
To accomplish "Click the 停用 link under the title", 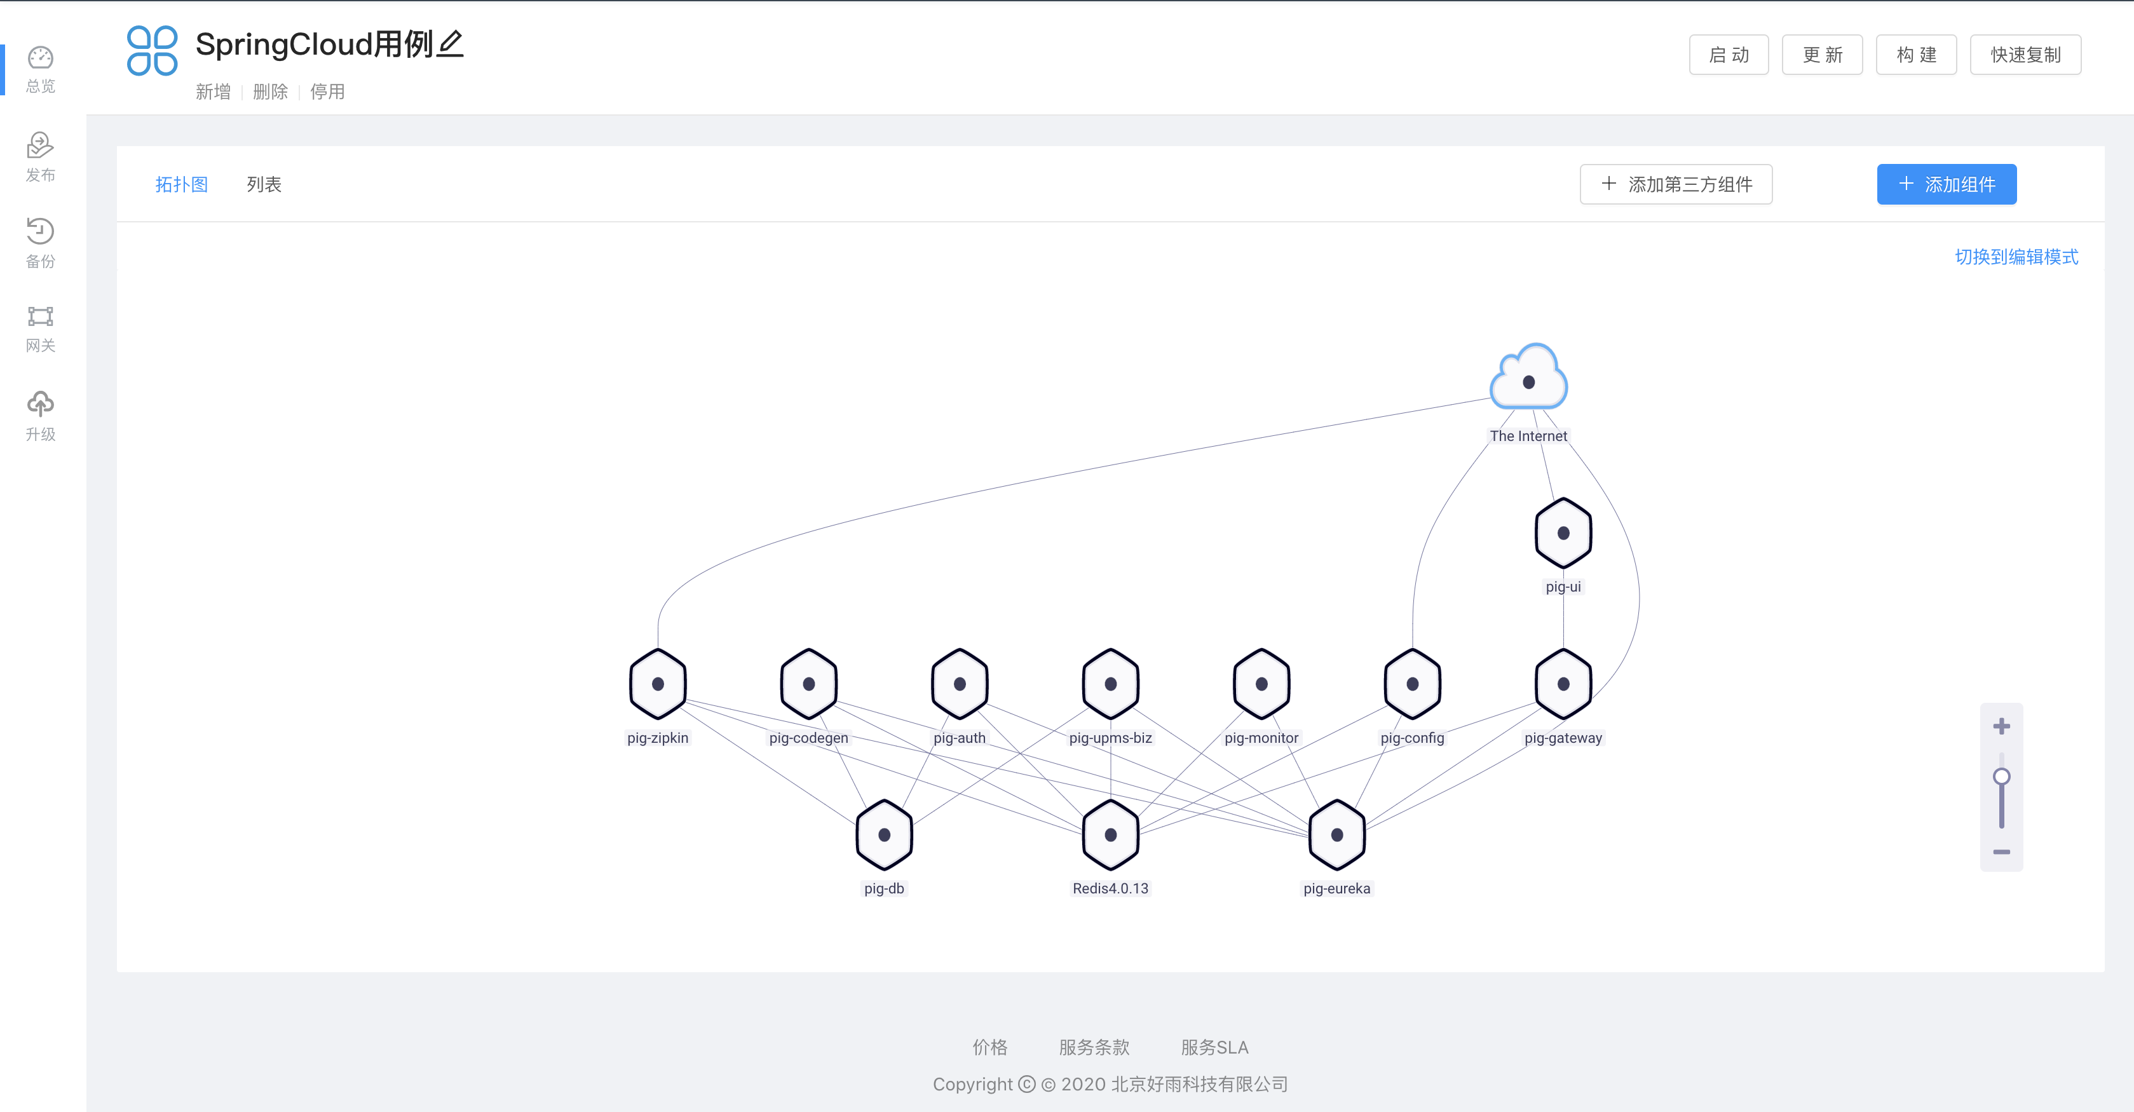I will coord(327,92).
